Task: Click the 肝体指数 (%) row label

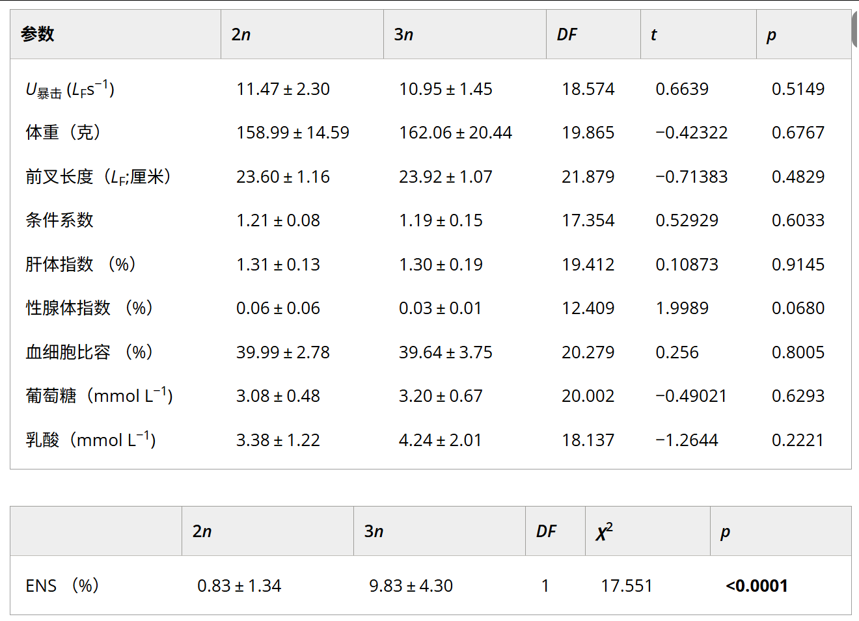Action: pos(81,265)
